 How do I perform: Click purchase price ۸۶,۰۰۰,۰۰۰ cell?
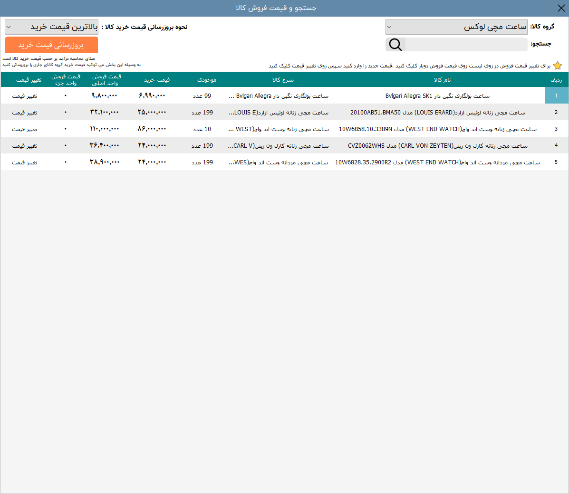pos(152,129)
